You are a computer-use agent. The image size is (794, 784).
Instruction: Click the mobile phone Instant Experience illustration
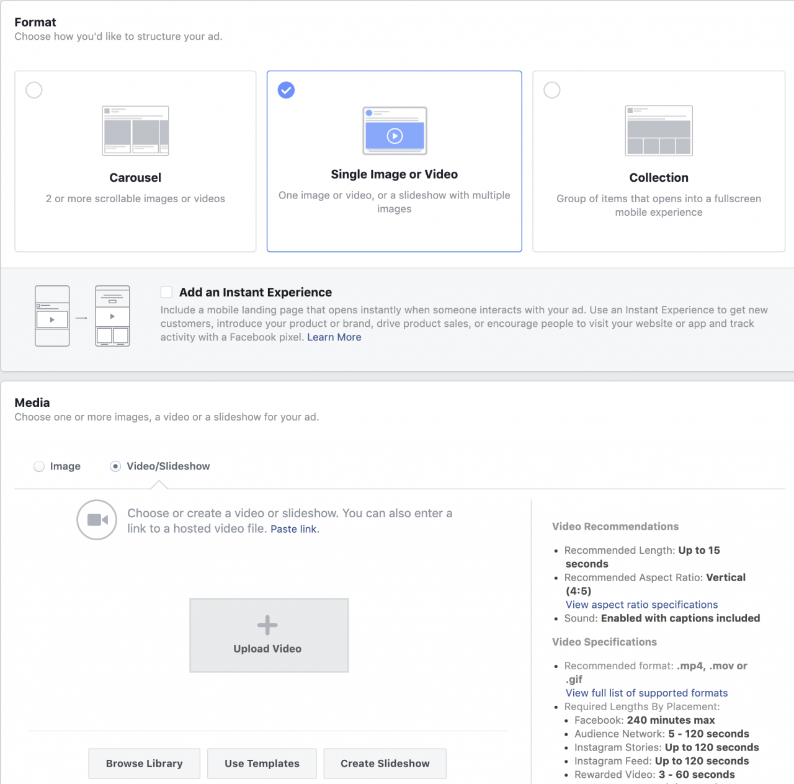point(52,316)
